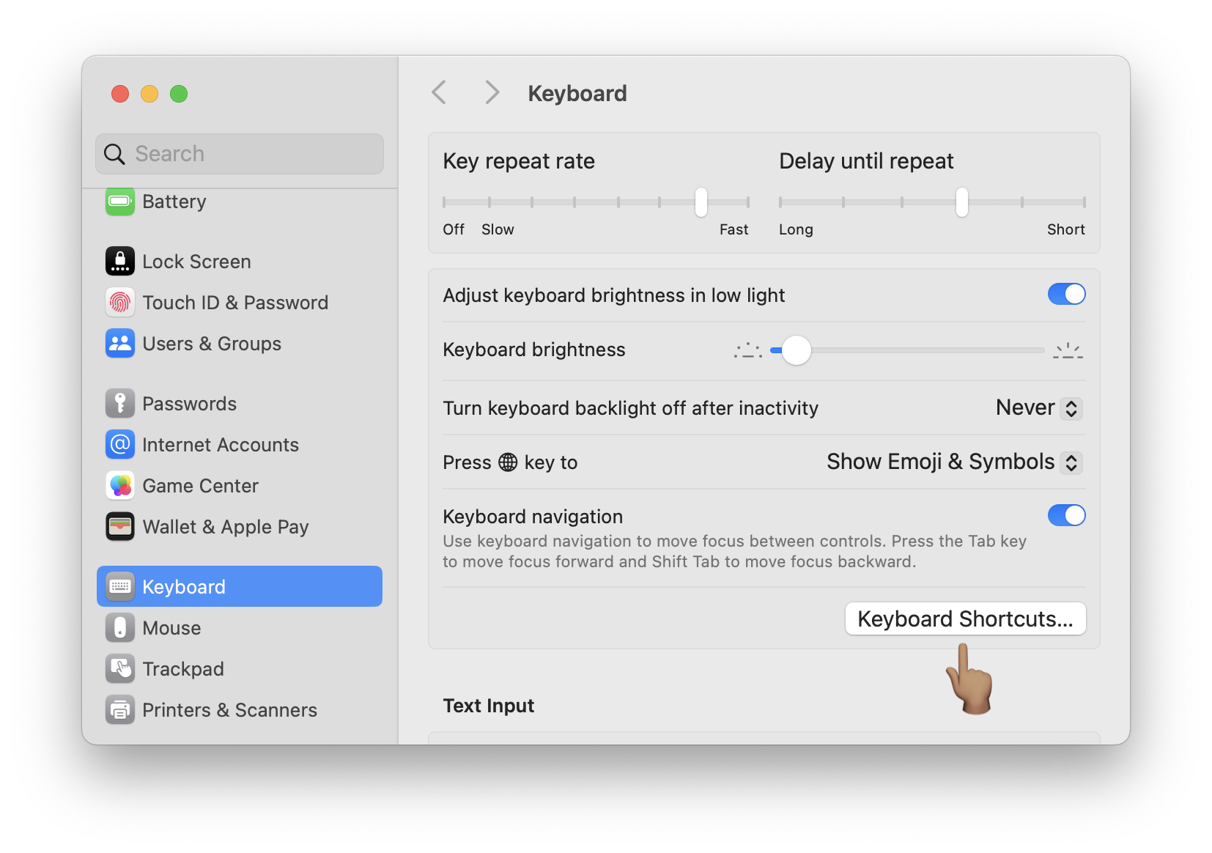The width and height of the screenshot is (1212, 853).
Task: Open Wallet & Apple Pay icon
Action: pyautogui.click(x=120, y=526)
